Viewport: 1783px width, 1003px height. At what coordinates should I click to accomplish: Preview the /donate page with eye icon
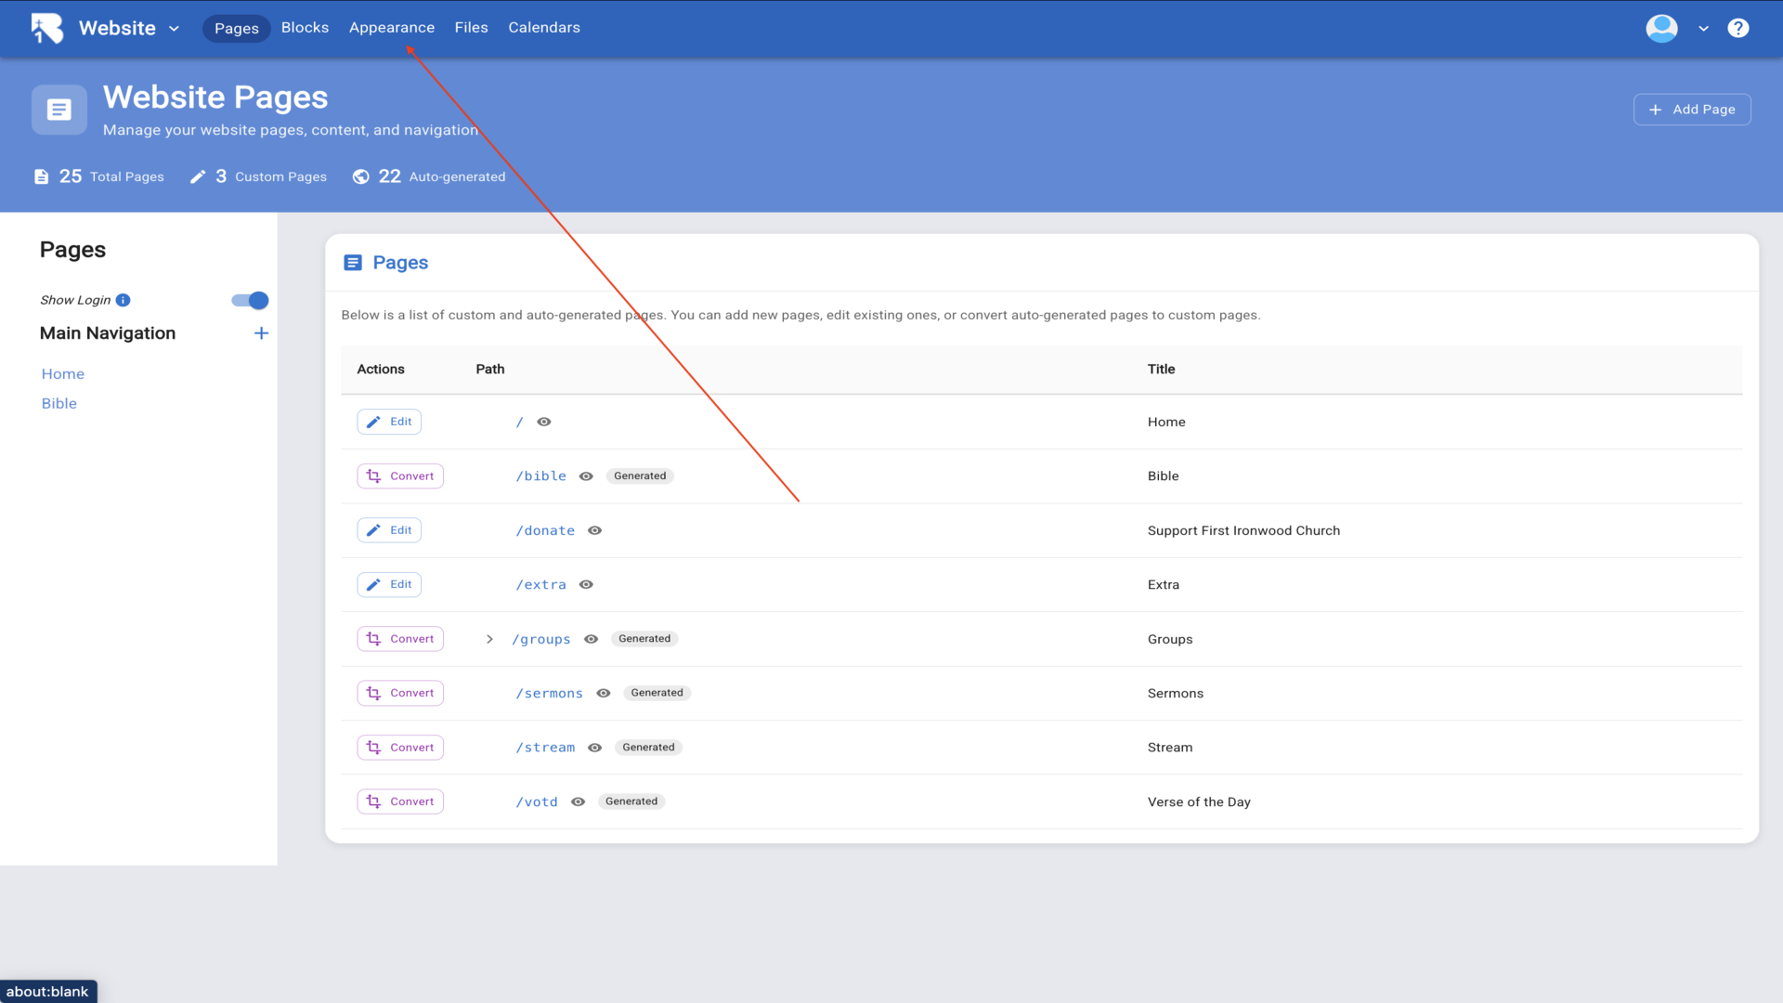coord(595,530)
